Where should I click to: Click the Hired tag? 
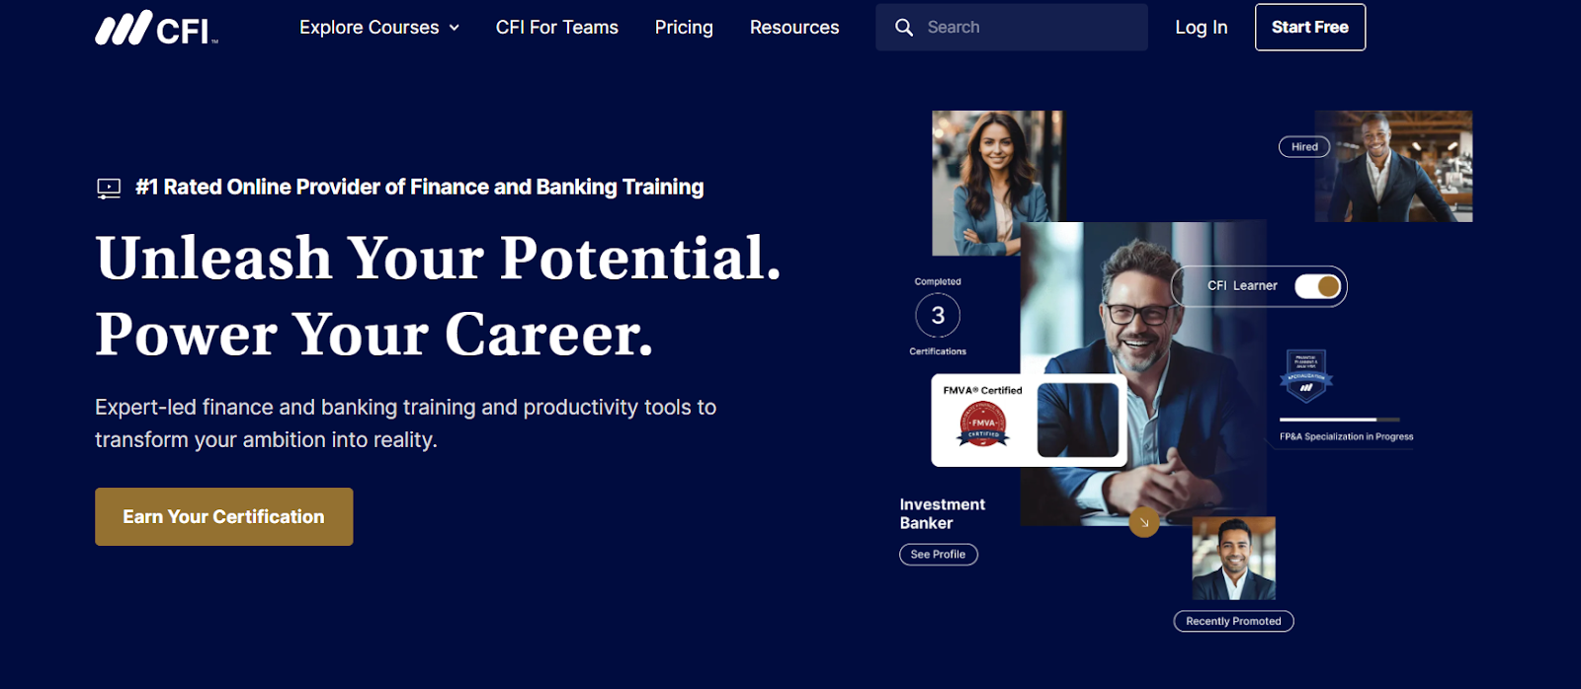coord(1304,147)
